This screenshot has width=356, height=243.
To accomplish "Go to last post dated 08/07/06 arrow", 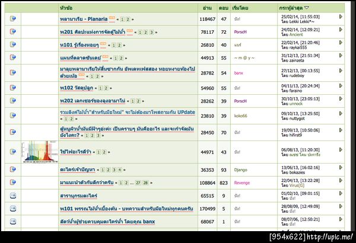I will 341,219.
